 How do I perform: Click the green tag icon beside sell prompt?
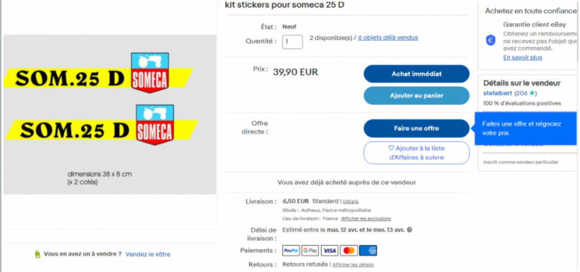tap(38, 254)
